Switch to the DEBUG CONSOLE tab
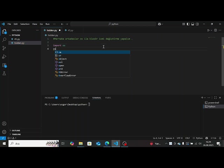The image size is (224, 168). pos(80,98)
